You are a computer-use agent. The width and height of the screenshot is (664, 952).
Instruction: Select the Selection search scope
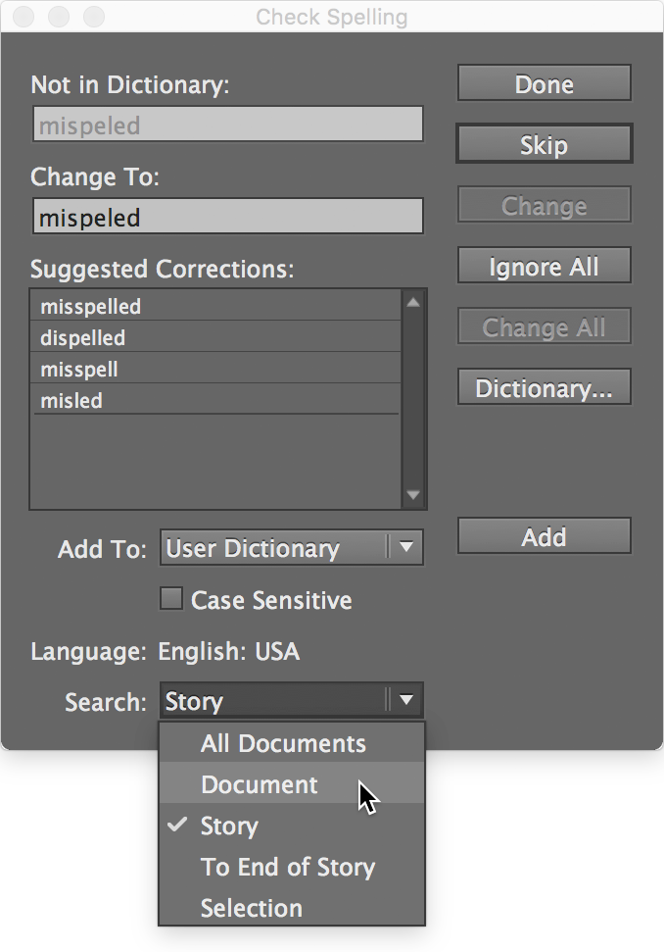[252, 908]
